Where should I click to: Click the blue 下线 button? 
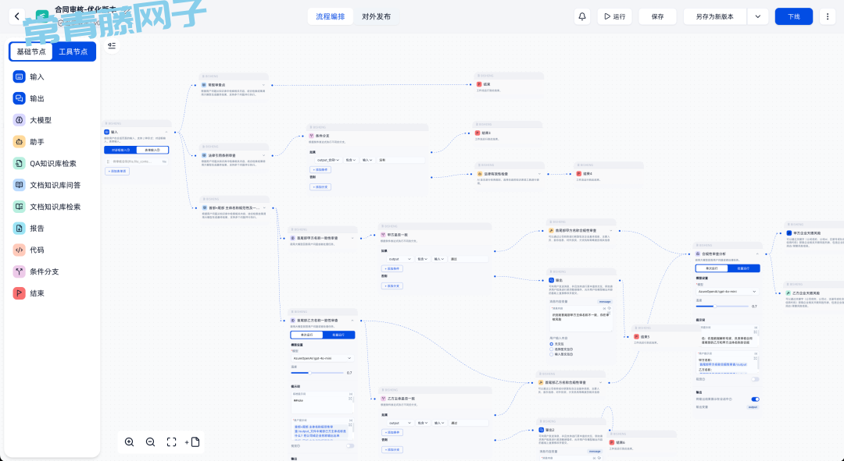[793, 16]
